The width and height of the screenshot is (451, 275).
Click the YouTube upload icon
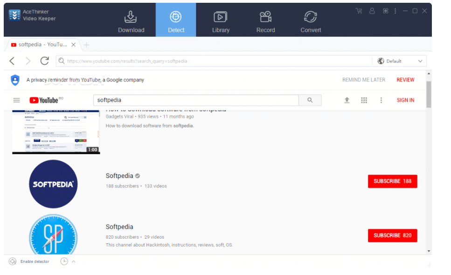pyautogui.click(x=347, y=100)
